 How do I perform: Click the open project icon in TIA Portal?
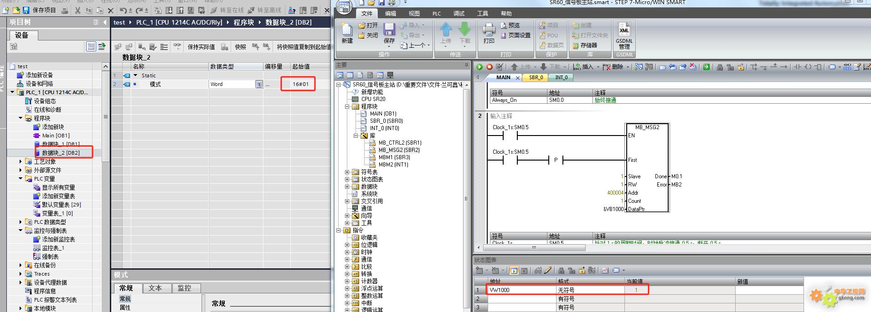coord(16,10)
